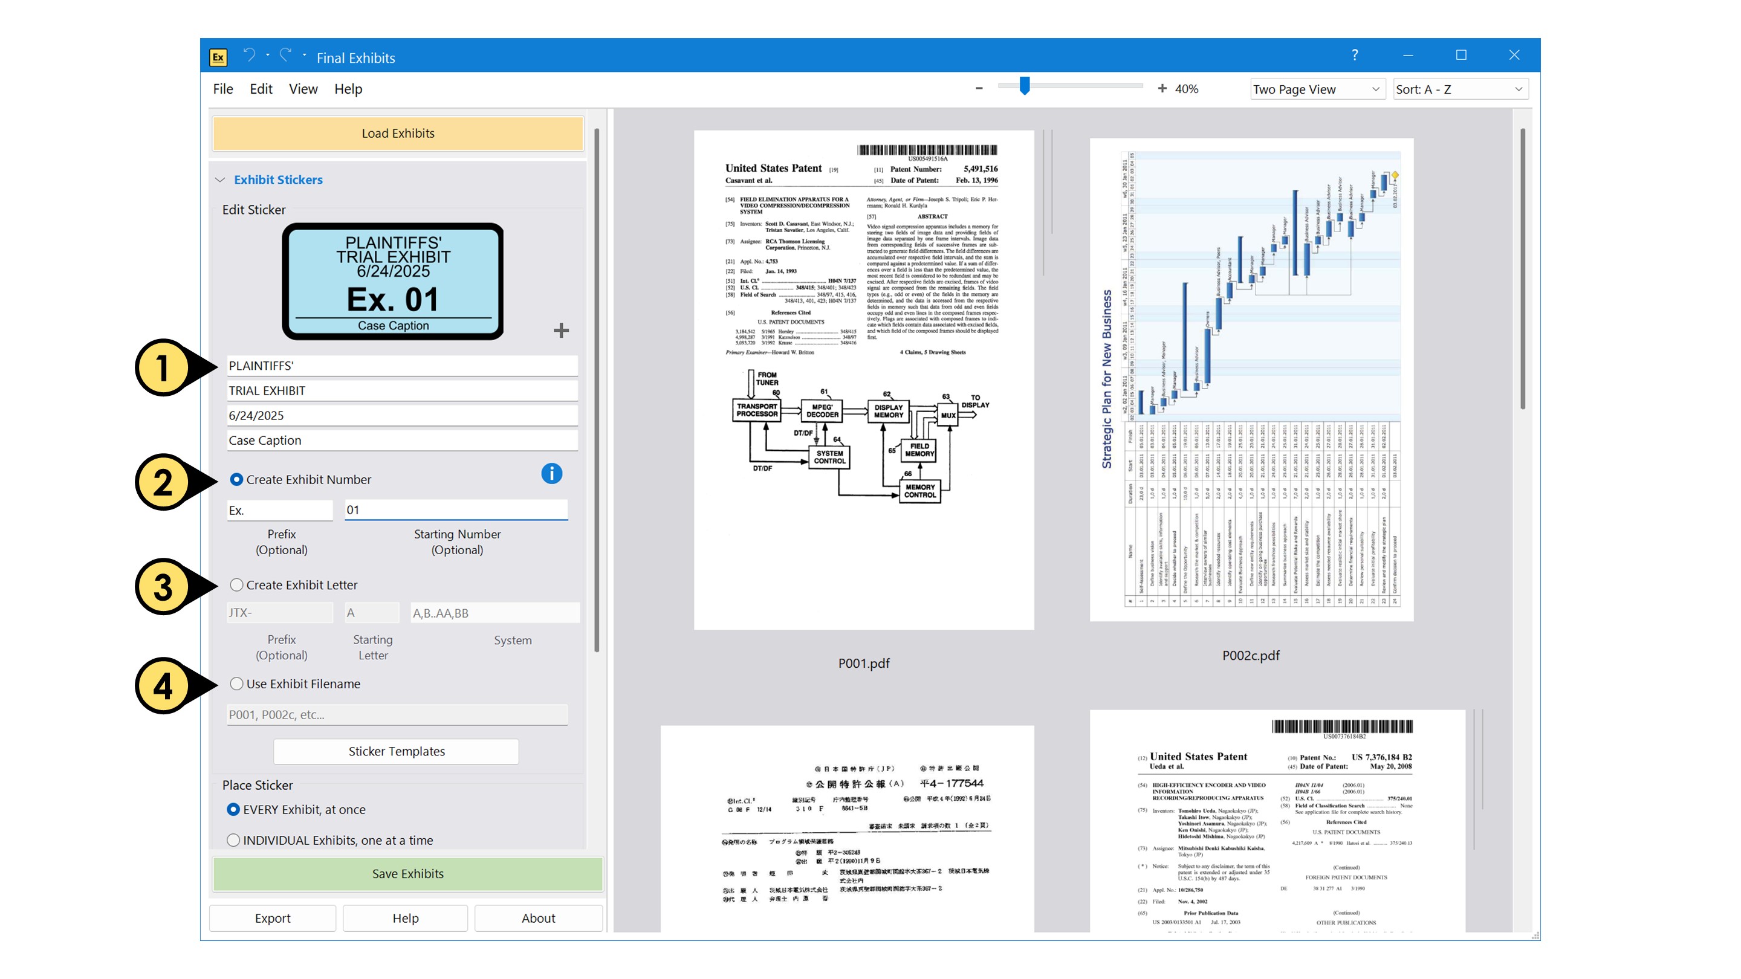
Task: Click the P001.pdf page thumbnail
Action: pyautogui.click(x=864, y=380)
